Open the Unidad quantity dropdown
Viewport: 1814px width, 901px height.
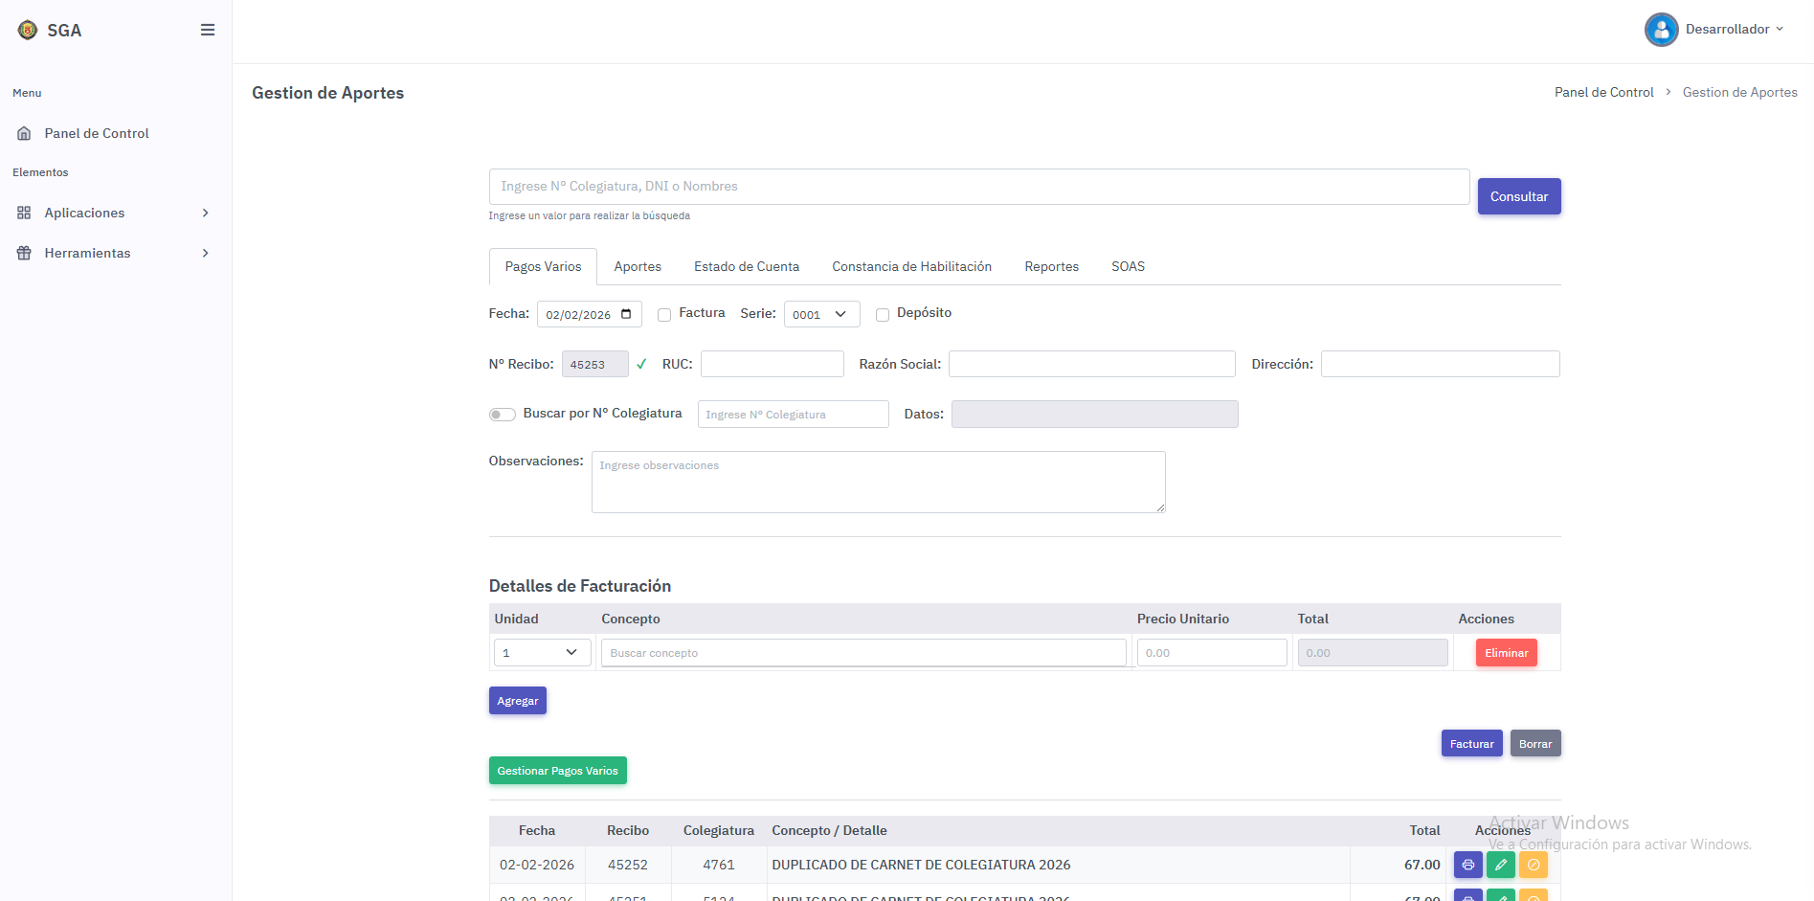coord(542,653)
